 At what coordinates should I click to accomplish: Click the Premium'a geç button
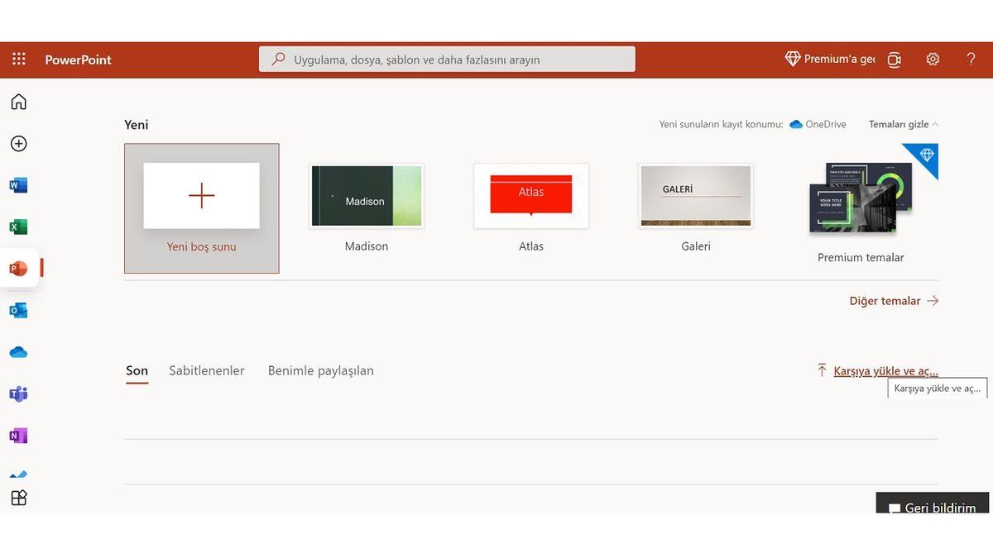[829, 59]
